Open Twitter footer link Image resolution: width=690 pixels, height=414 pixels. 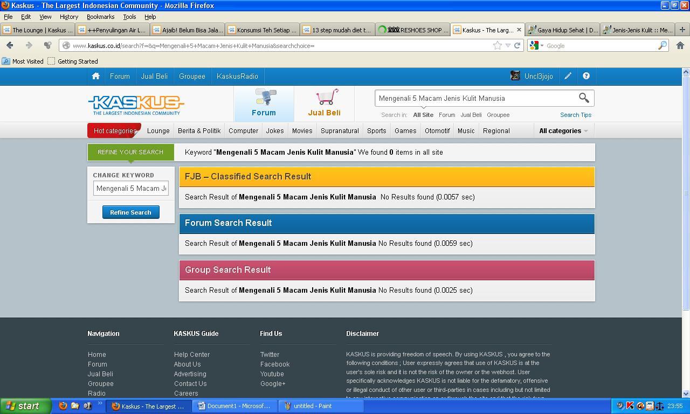[x=270, y=354]
